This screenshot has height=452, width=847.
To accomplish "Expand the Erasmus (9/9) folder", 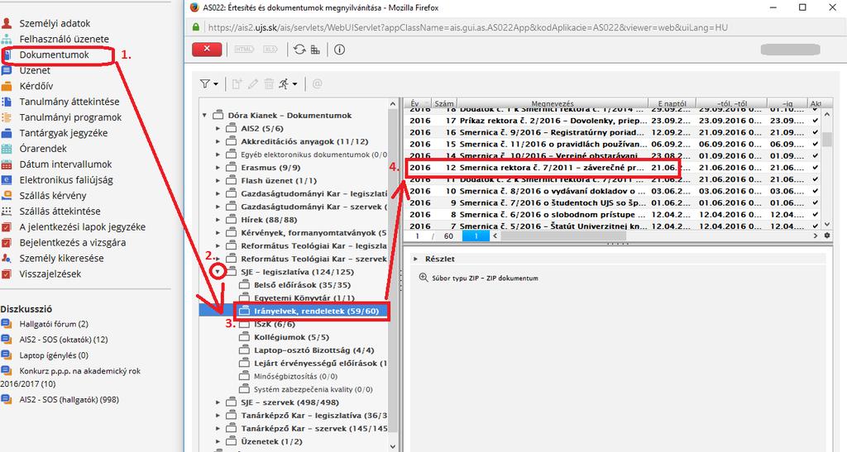I will click(x=218, y=168).
